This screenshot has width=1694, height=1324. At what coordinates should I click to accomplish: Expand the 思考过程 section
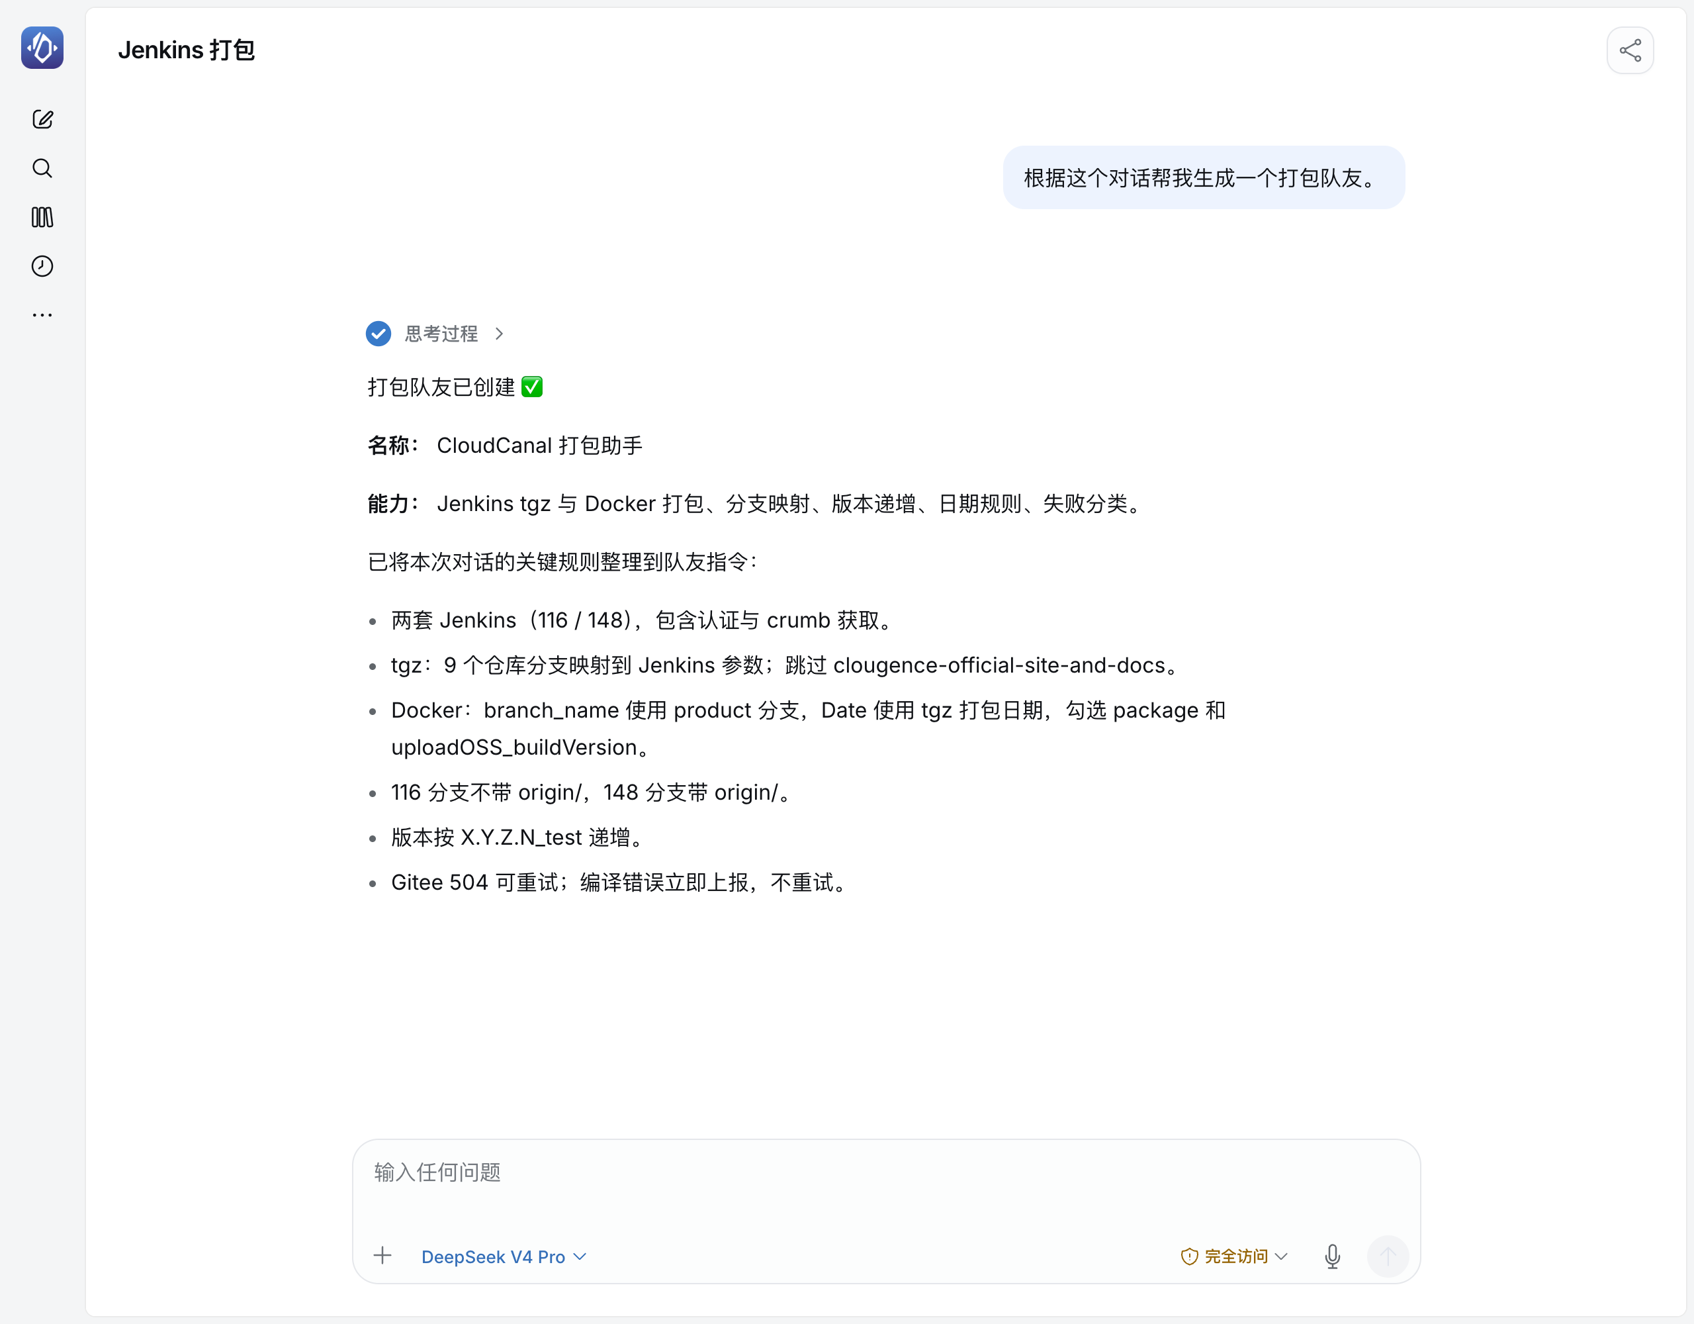[454, 334]
